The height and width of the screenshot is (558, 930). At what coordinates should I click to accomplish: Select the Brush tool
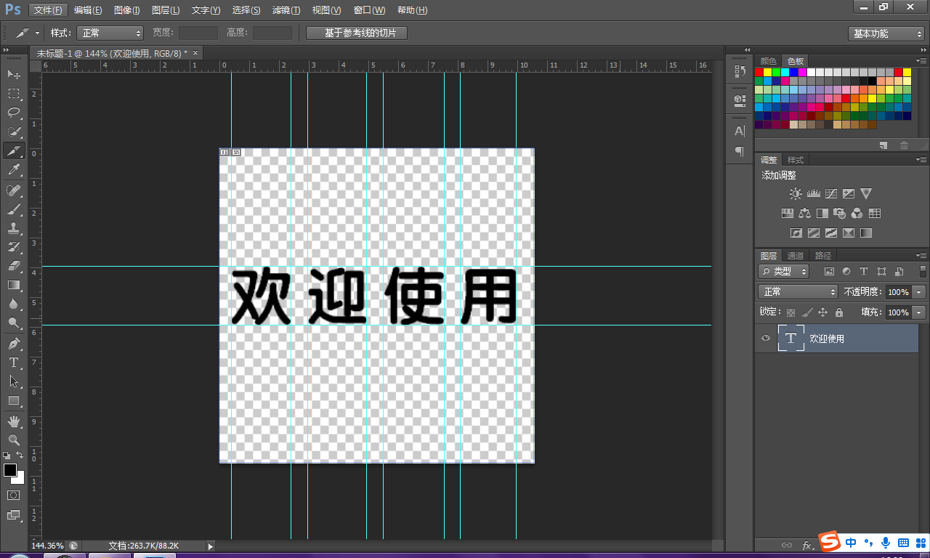pos(14,209)
